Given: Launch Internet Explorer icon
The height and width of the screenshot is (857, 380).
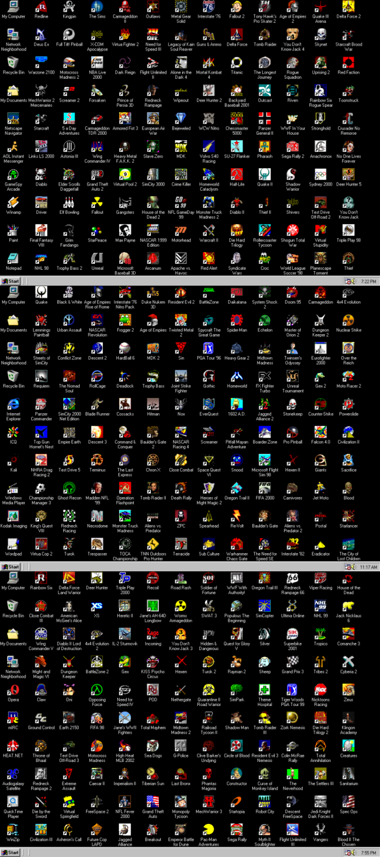Looking at the screenshot, I should (x=13, y=404).
